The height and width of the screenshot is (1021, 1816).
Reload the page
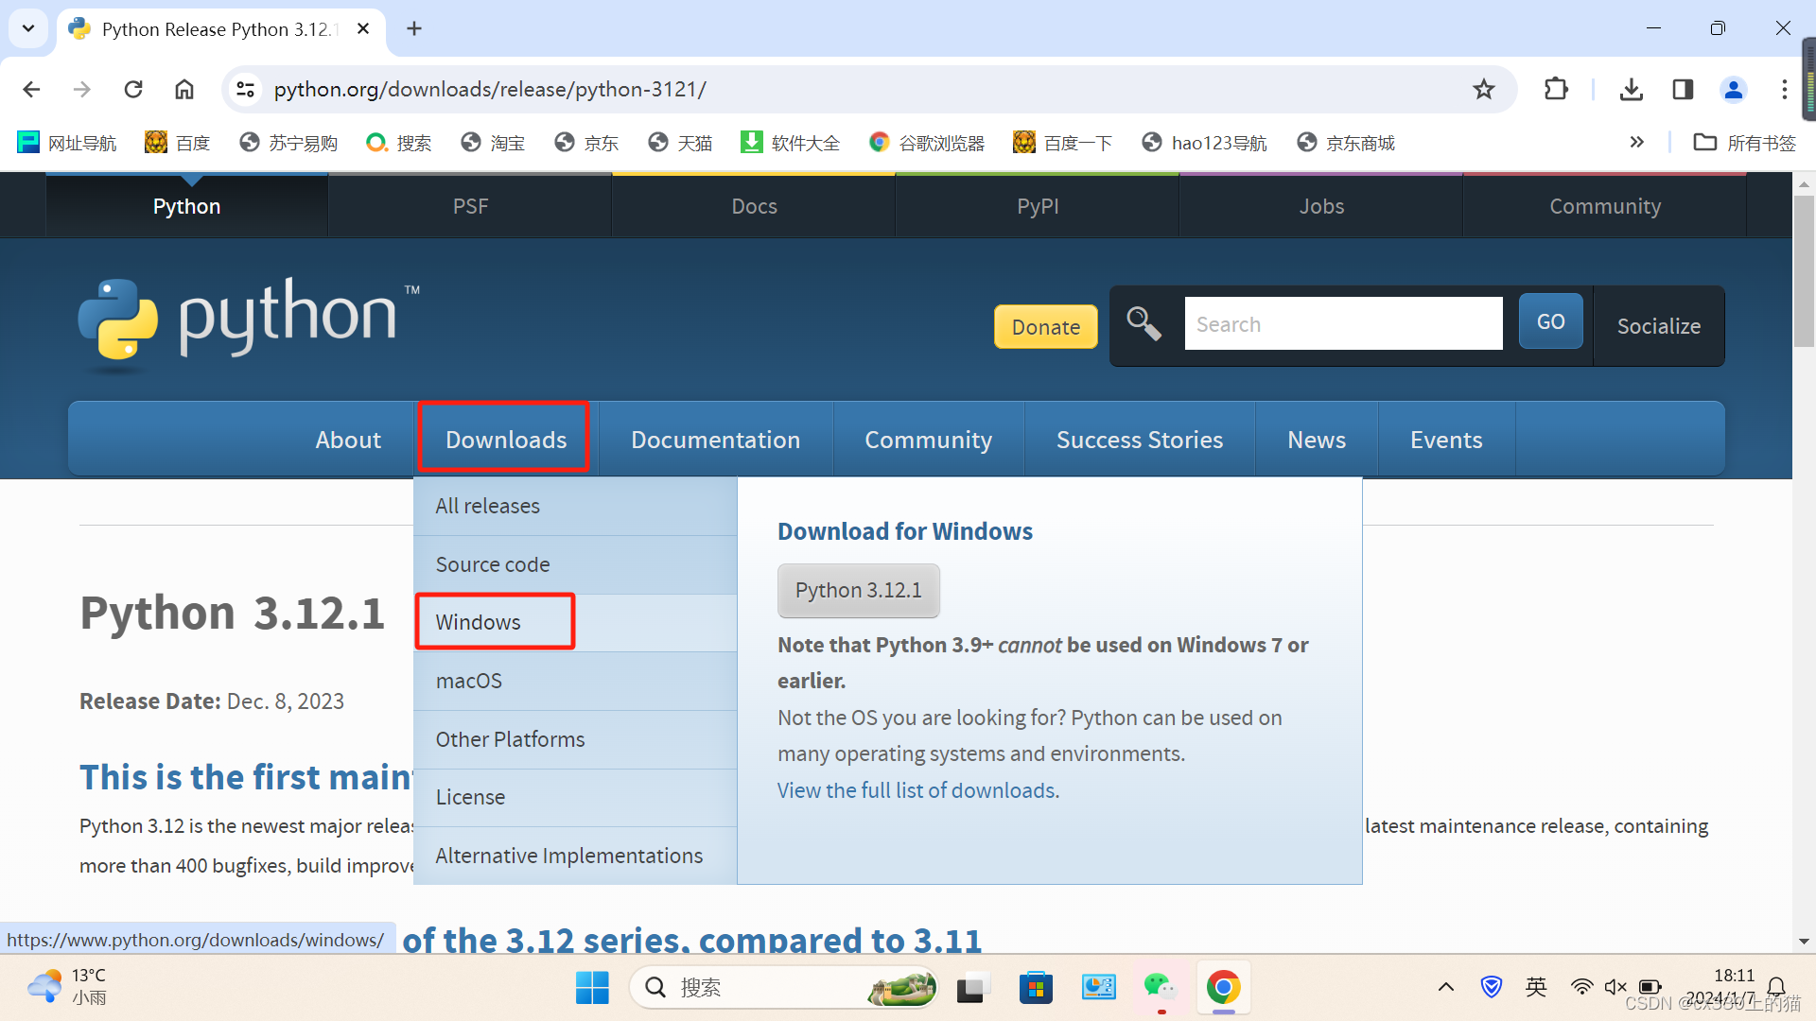[133, 89]
